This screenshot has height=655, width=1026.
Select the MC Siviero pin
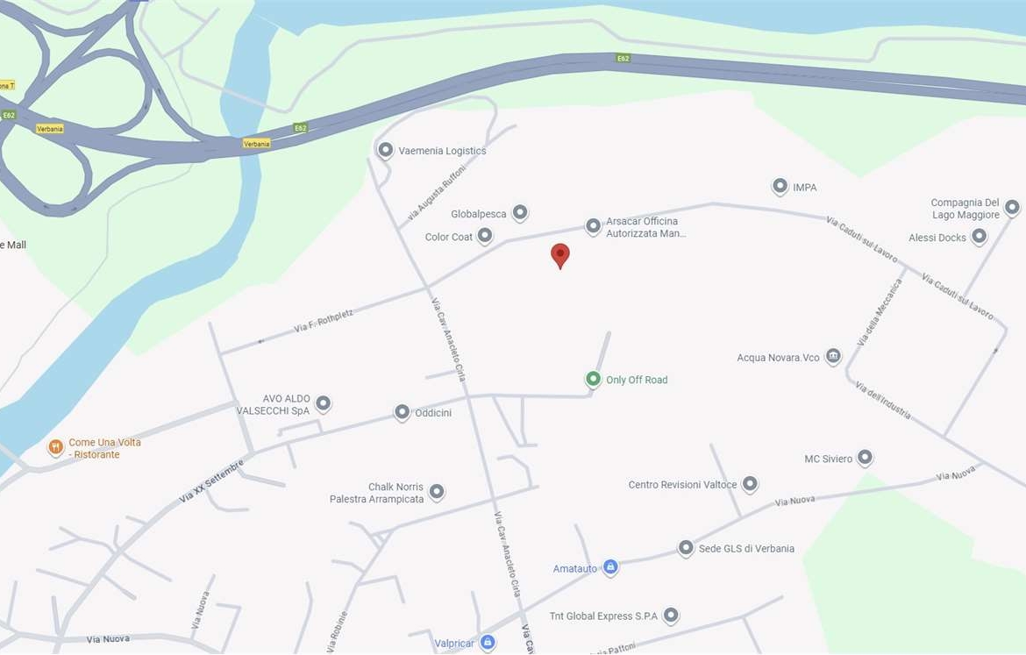865,458
